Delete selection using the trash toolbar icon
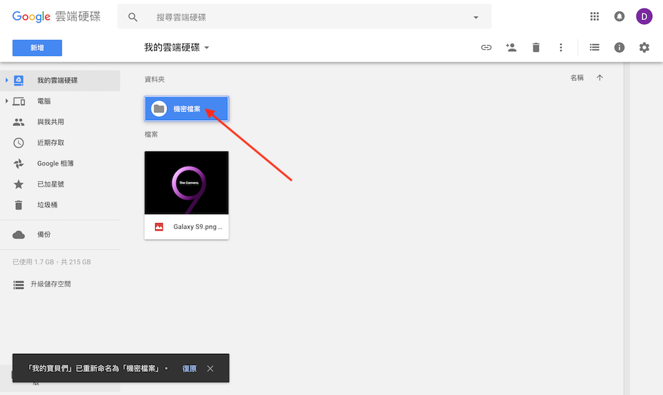663x395 pixels. tap(536, 47)
